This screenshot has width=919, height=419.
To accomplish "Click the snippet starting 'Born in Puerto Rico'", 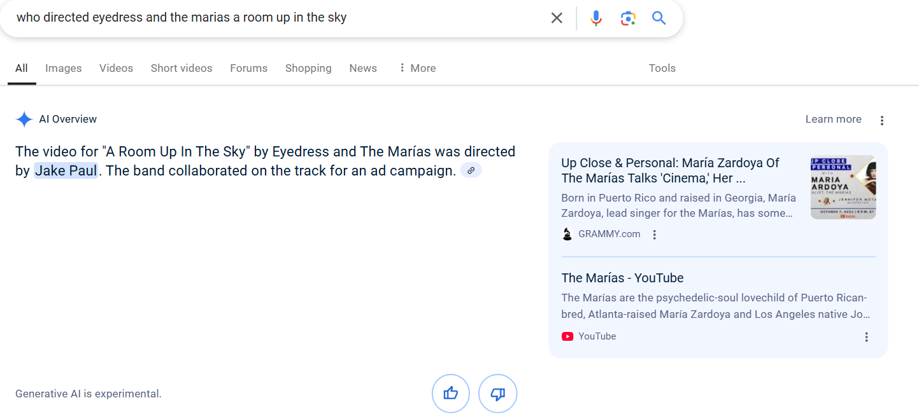I will (677, 205).
